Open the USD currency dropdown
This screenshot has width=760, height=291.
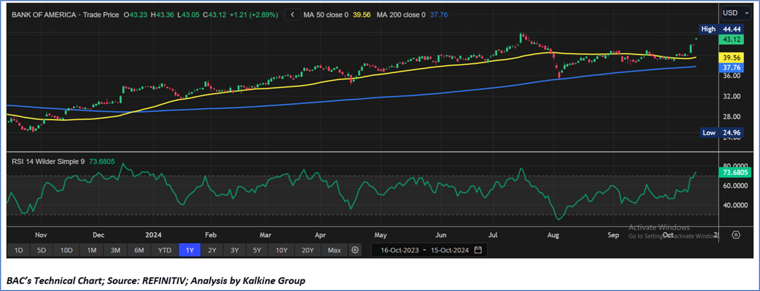735,13
